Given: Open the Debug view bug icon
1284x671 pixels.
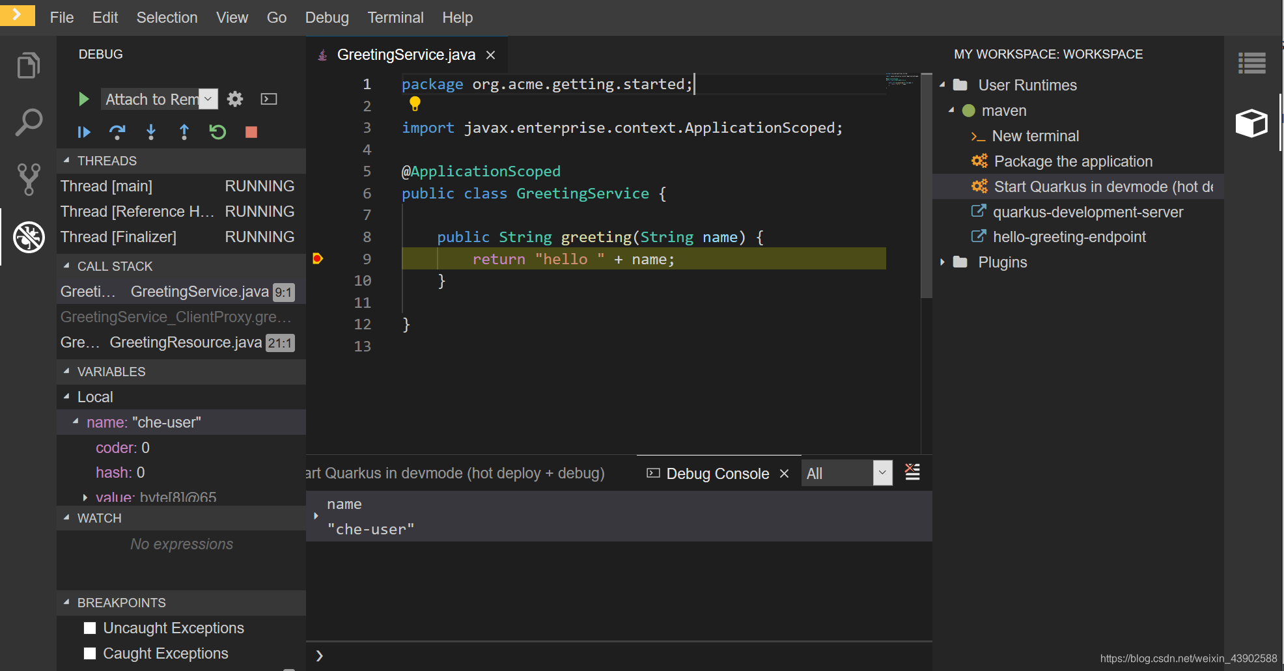Looking at the screenshot, I should (x=29, y=237).
